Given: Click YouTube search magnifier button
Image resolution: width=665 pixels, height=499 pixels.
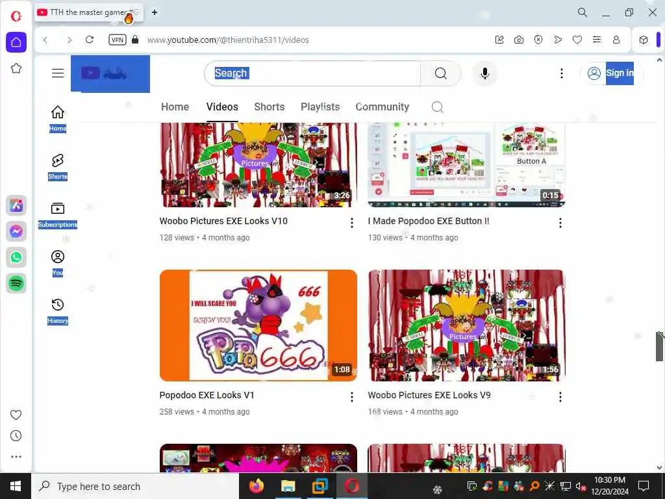Looking at the screenshot, I should coord(441,73).
